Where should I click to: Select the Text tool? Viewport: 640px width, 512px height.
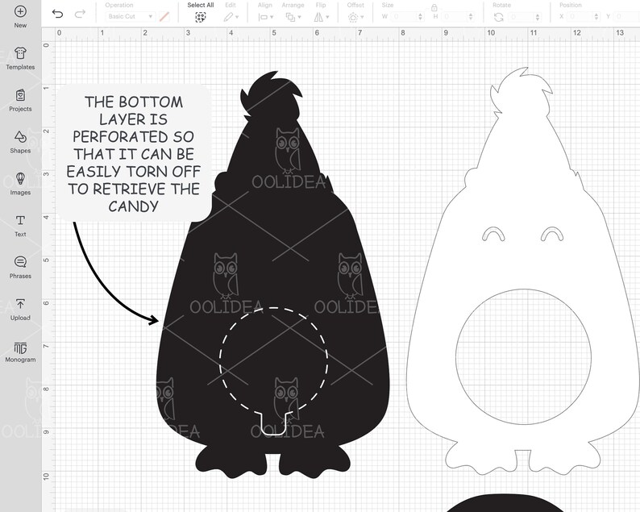[20, 226]
